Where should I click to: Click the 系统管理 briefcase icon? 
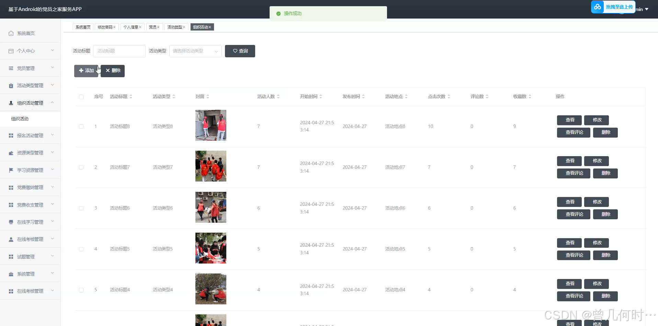(x=11, y=274)
